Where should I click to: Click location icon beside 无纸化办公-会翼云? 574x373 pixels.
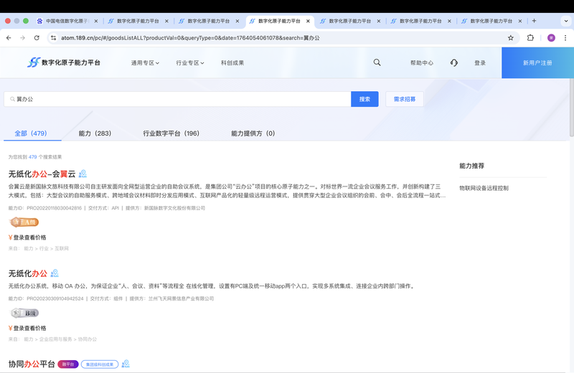(83, 174)
